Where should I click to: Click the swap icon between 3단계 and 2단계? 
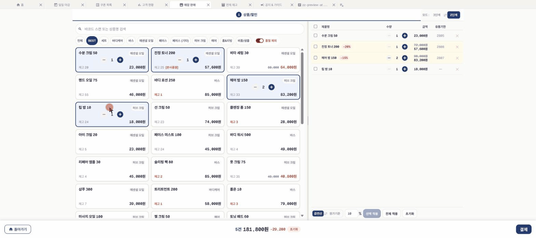(x=445, y=15)
